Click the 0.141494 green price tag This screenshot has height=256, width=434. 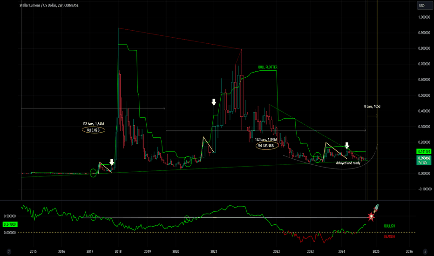tap(424, 151)
